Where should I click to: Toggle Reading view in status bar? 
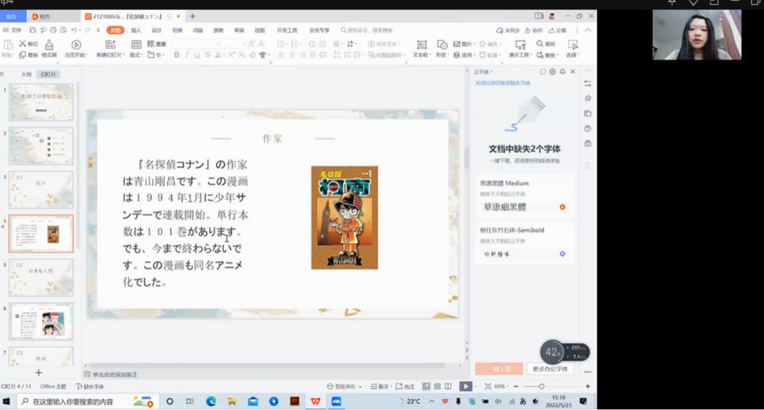(448, 386)
